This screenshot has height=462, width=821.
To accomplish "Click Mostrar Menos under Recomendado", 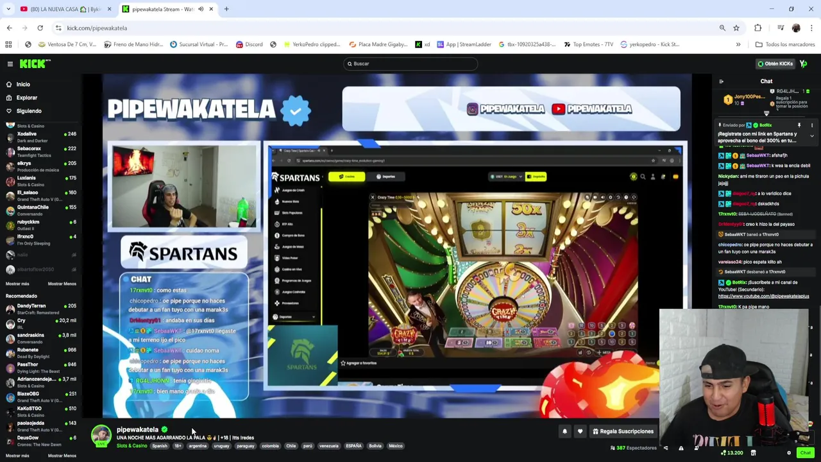I will pyautogui.click(x=62, y=456).
